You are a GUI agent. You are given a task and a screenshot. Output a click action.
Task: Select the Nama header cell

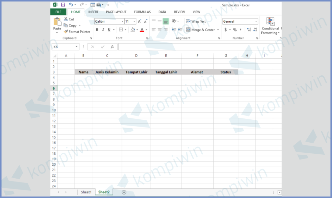coord(83,72)
